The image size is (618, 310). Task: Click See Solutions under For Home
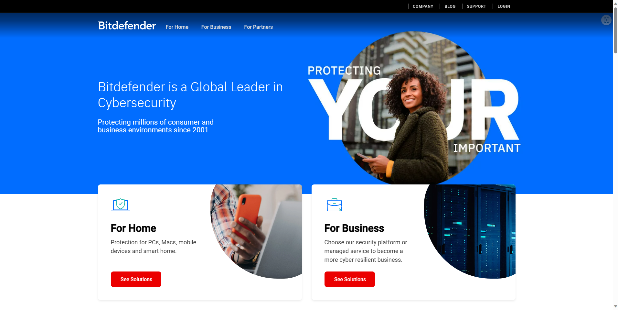(x=136, y=279)
